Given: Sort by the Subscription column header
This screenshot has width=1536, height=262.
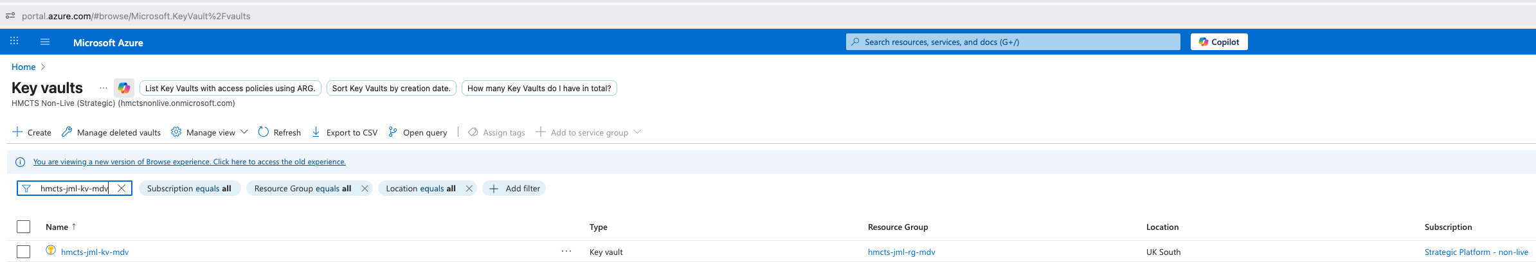Looking at the screenshot, I should 1448,227.
